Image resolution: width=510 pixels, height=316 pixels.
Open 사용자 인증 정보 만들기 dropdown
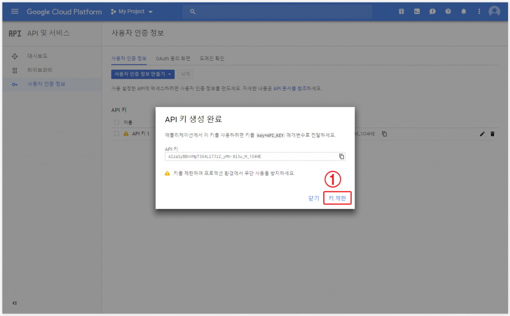(x=142, y=74)
